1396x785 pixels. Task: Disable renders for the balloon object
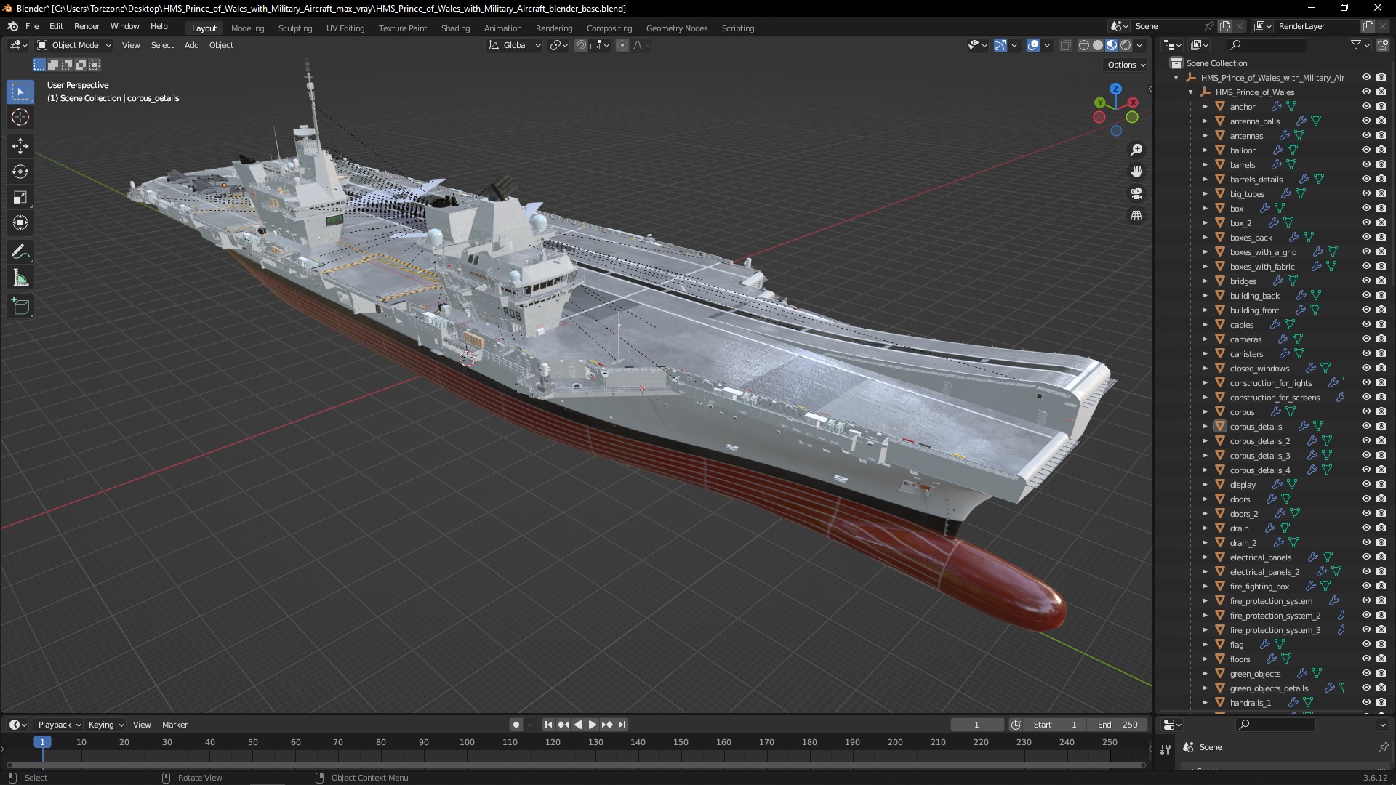[x=1381, y=150]
